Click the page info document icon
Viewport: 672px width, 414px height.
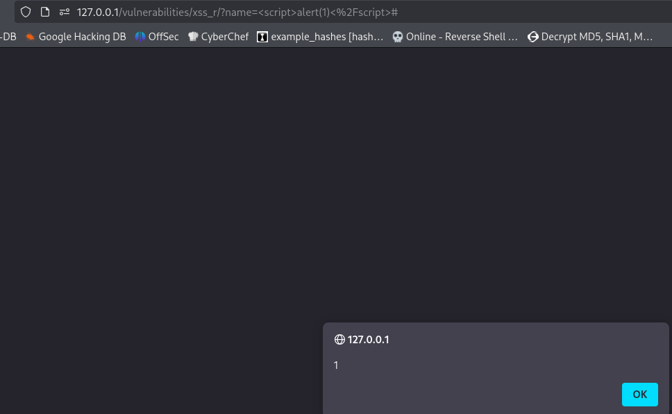click(45, 12)
